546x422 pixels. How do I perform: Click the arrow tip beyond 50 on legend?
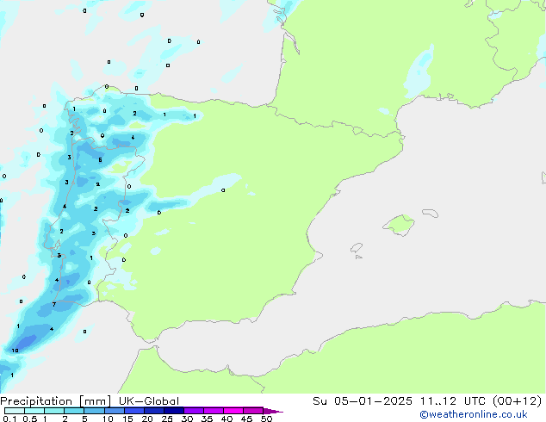[x=273, y=411]
